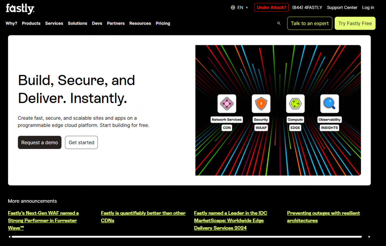Select the Security shield icon
Viewport: 386px width, 246px height.
tap(261, 104)
